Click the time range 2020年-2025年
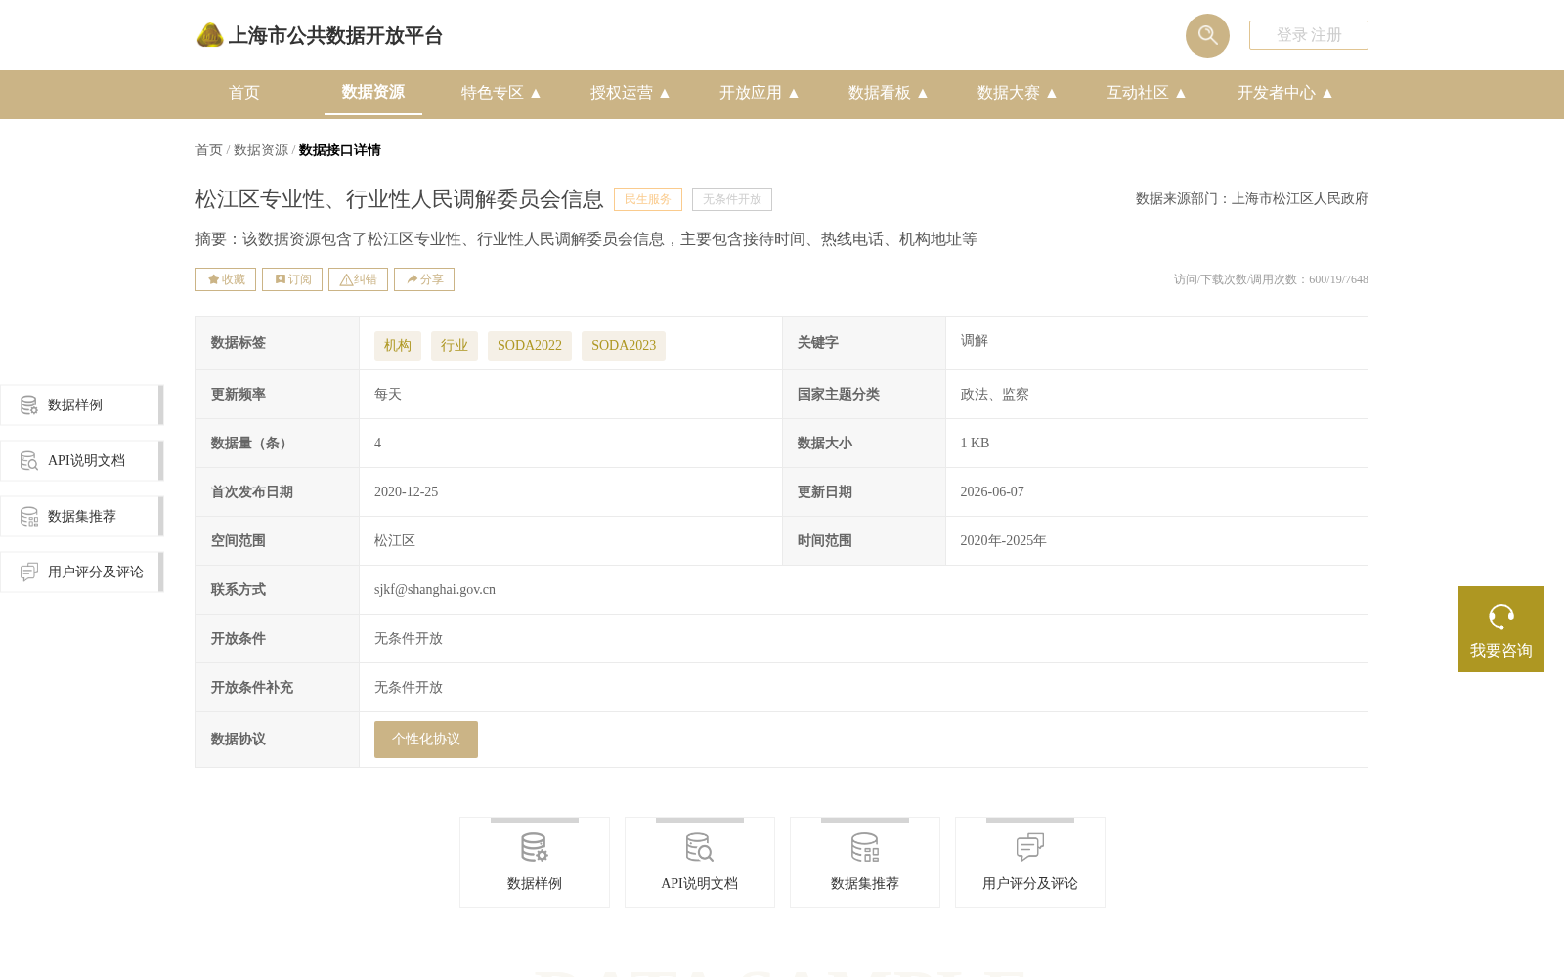The image size is (1564, 977). [x=1004, y=541]
